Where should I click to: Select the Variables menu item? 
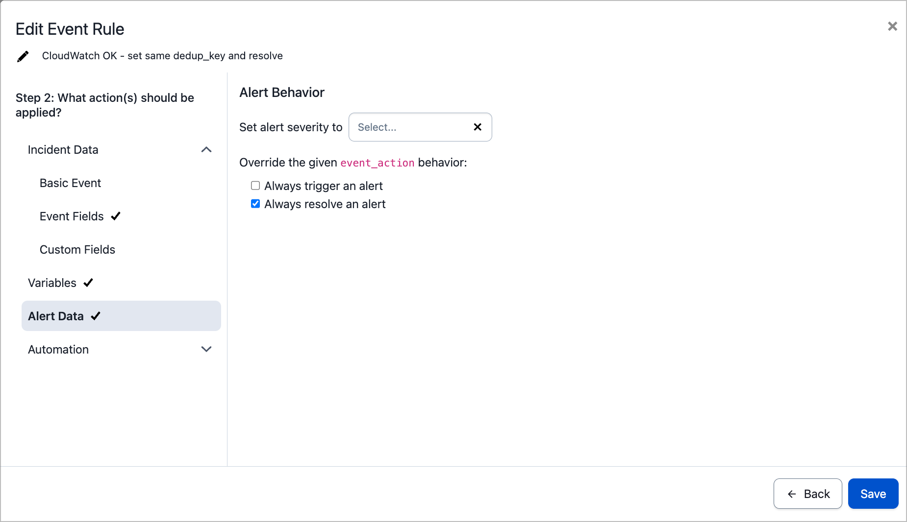point(52,283)
